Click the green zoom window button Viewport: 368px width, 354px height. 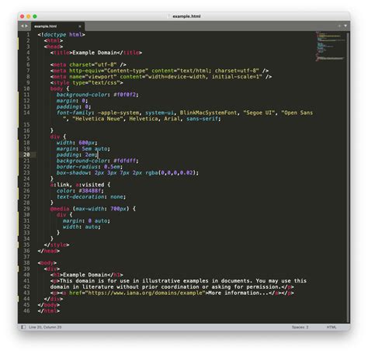(x=35, y=16)
